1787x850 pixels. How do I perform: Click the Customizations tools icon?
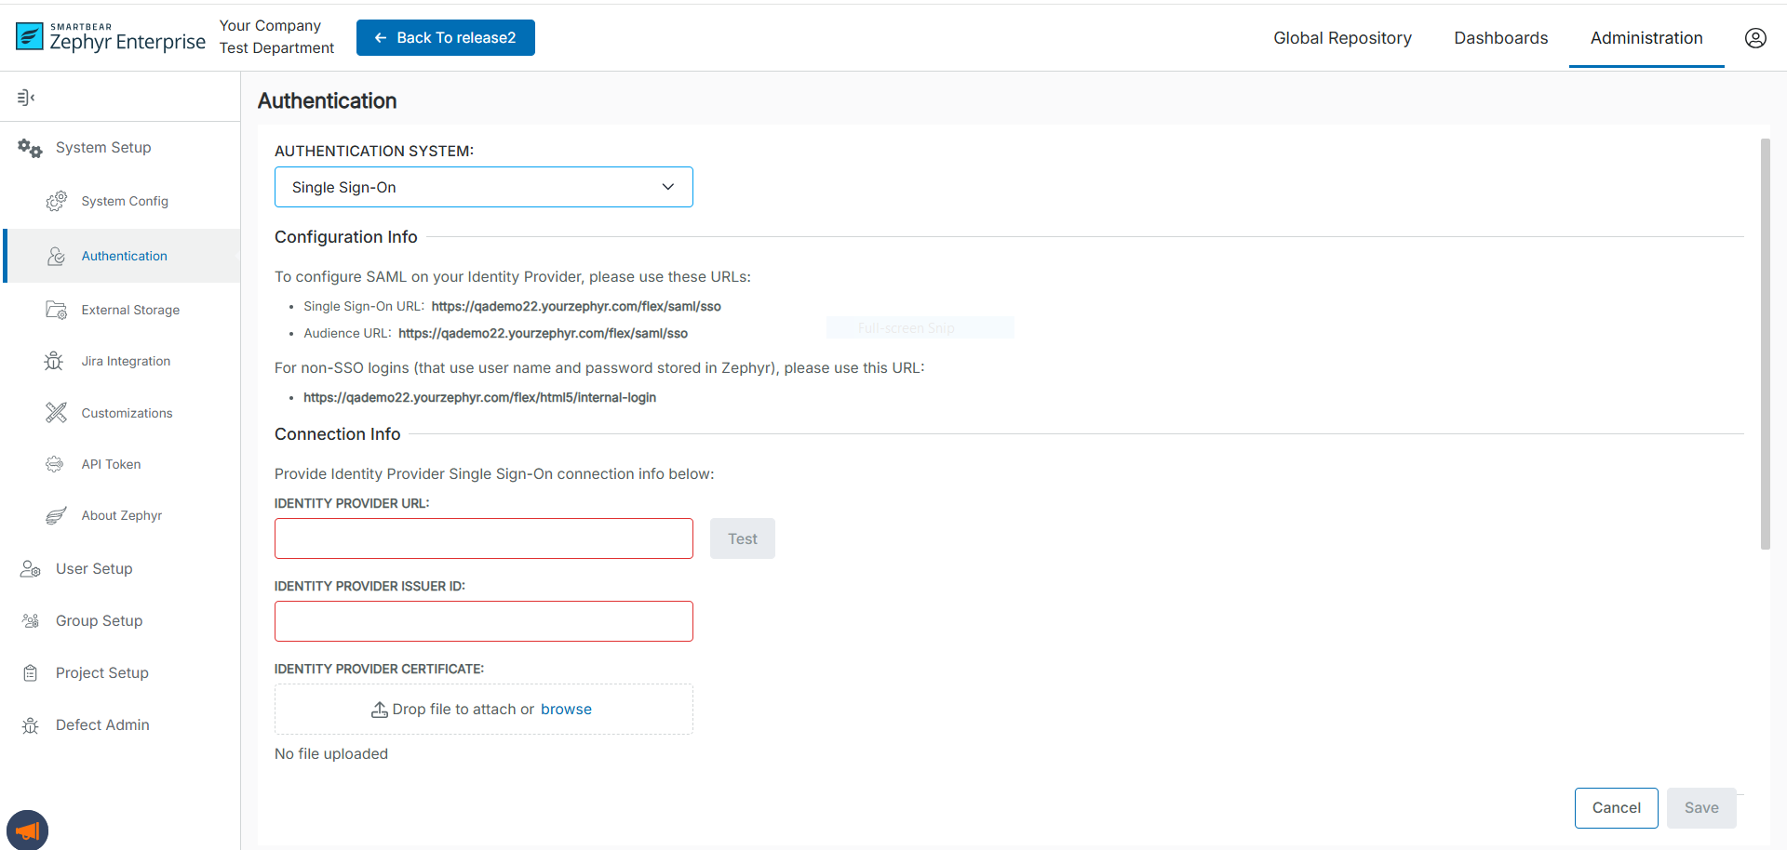(56, 413)
